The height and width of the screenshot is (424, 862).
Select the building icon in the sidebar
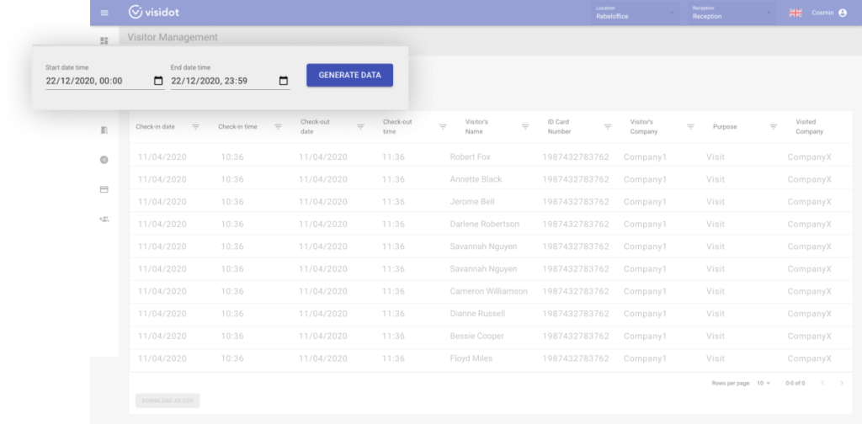tap(104, 130)
